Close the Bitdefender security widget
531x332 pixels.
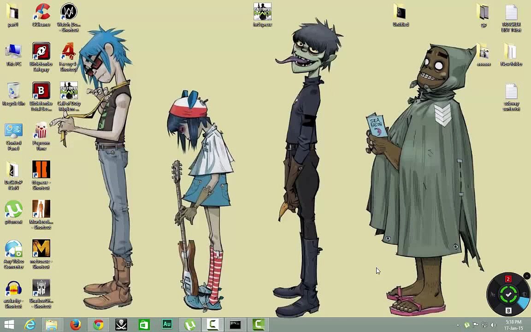pos(527,276)
